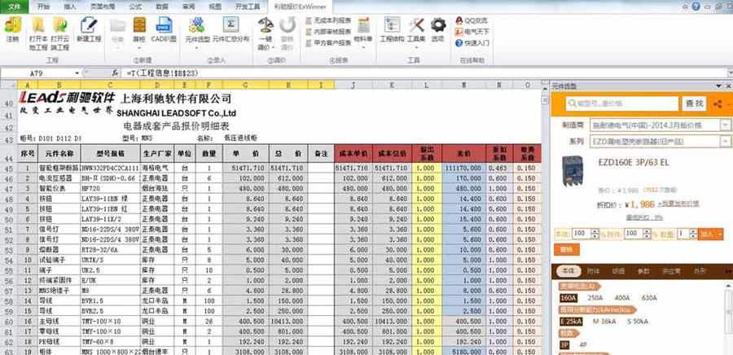Select column G header
This screenshot has height=355, width=733.
click(x=246, y=85)
